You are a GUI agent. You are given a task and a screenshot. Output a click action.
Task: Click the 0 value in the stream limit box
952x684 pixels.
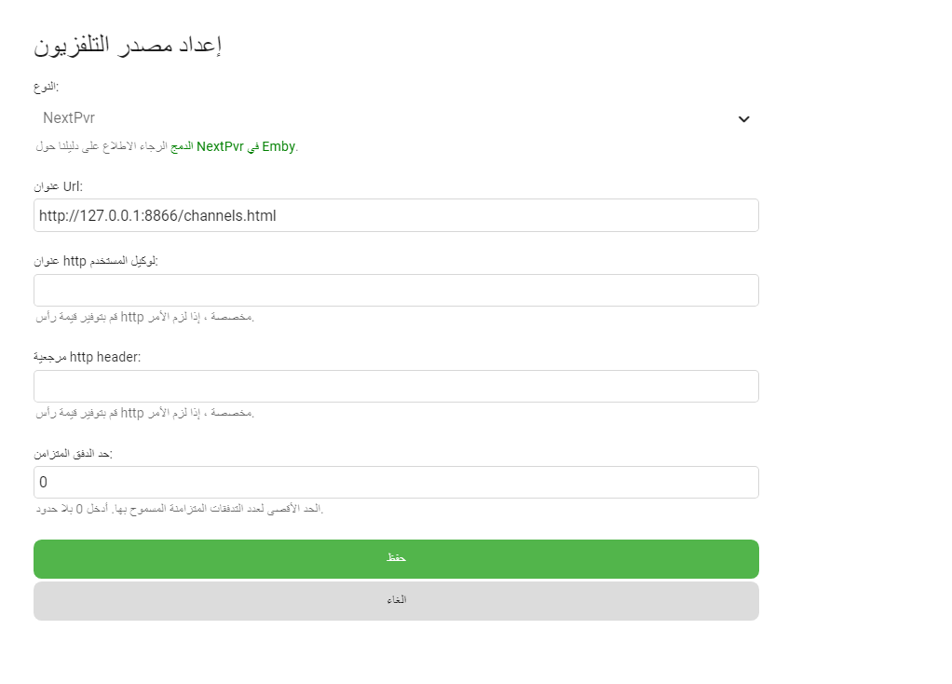point(43,483)
